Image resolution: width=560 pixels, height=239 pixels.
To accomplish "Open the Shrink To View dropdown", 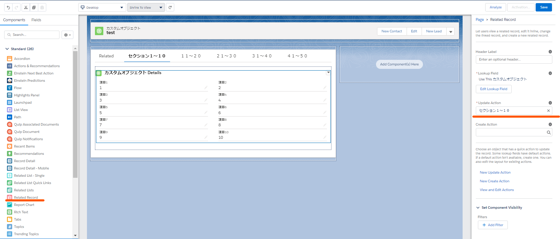I will [x=146, y=7].
